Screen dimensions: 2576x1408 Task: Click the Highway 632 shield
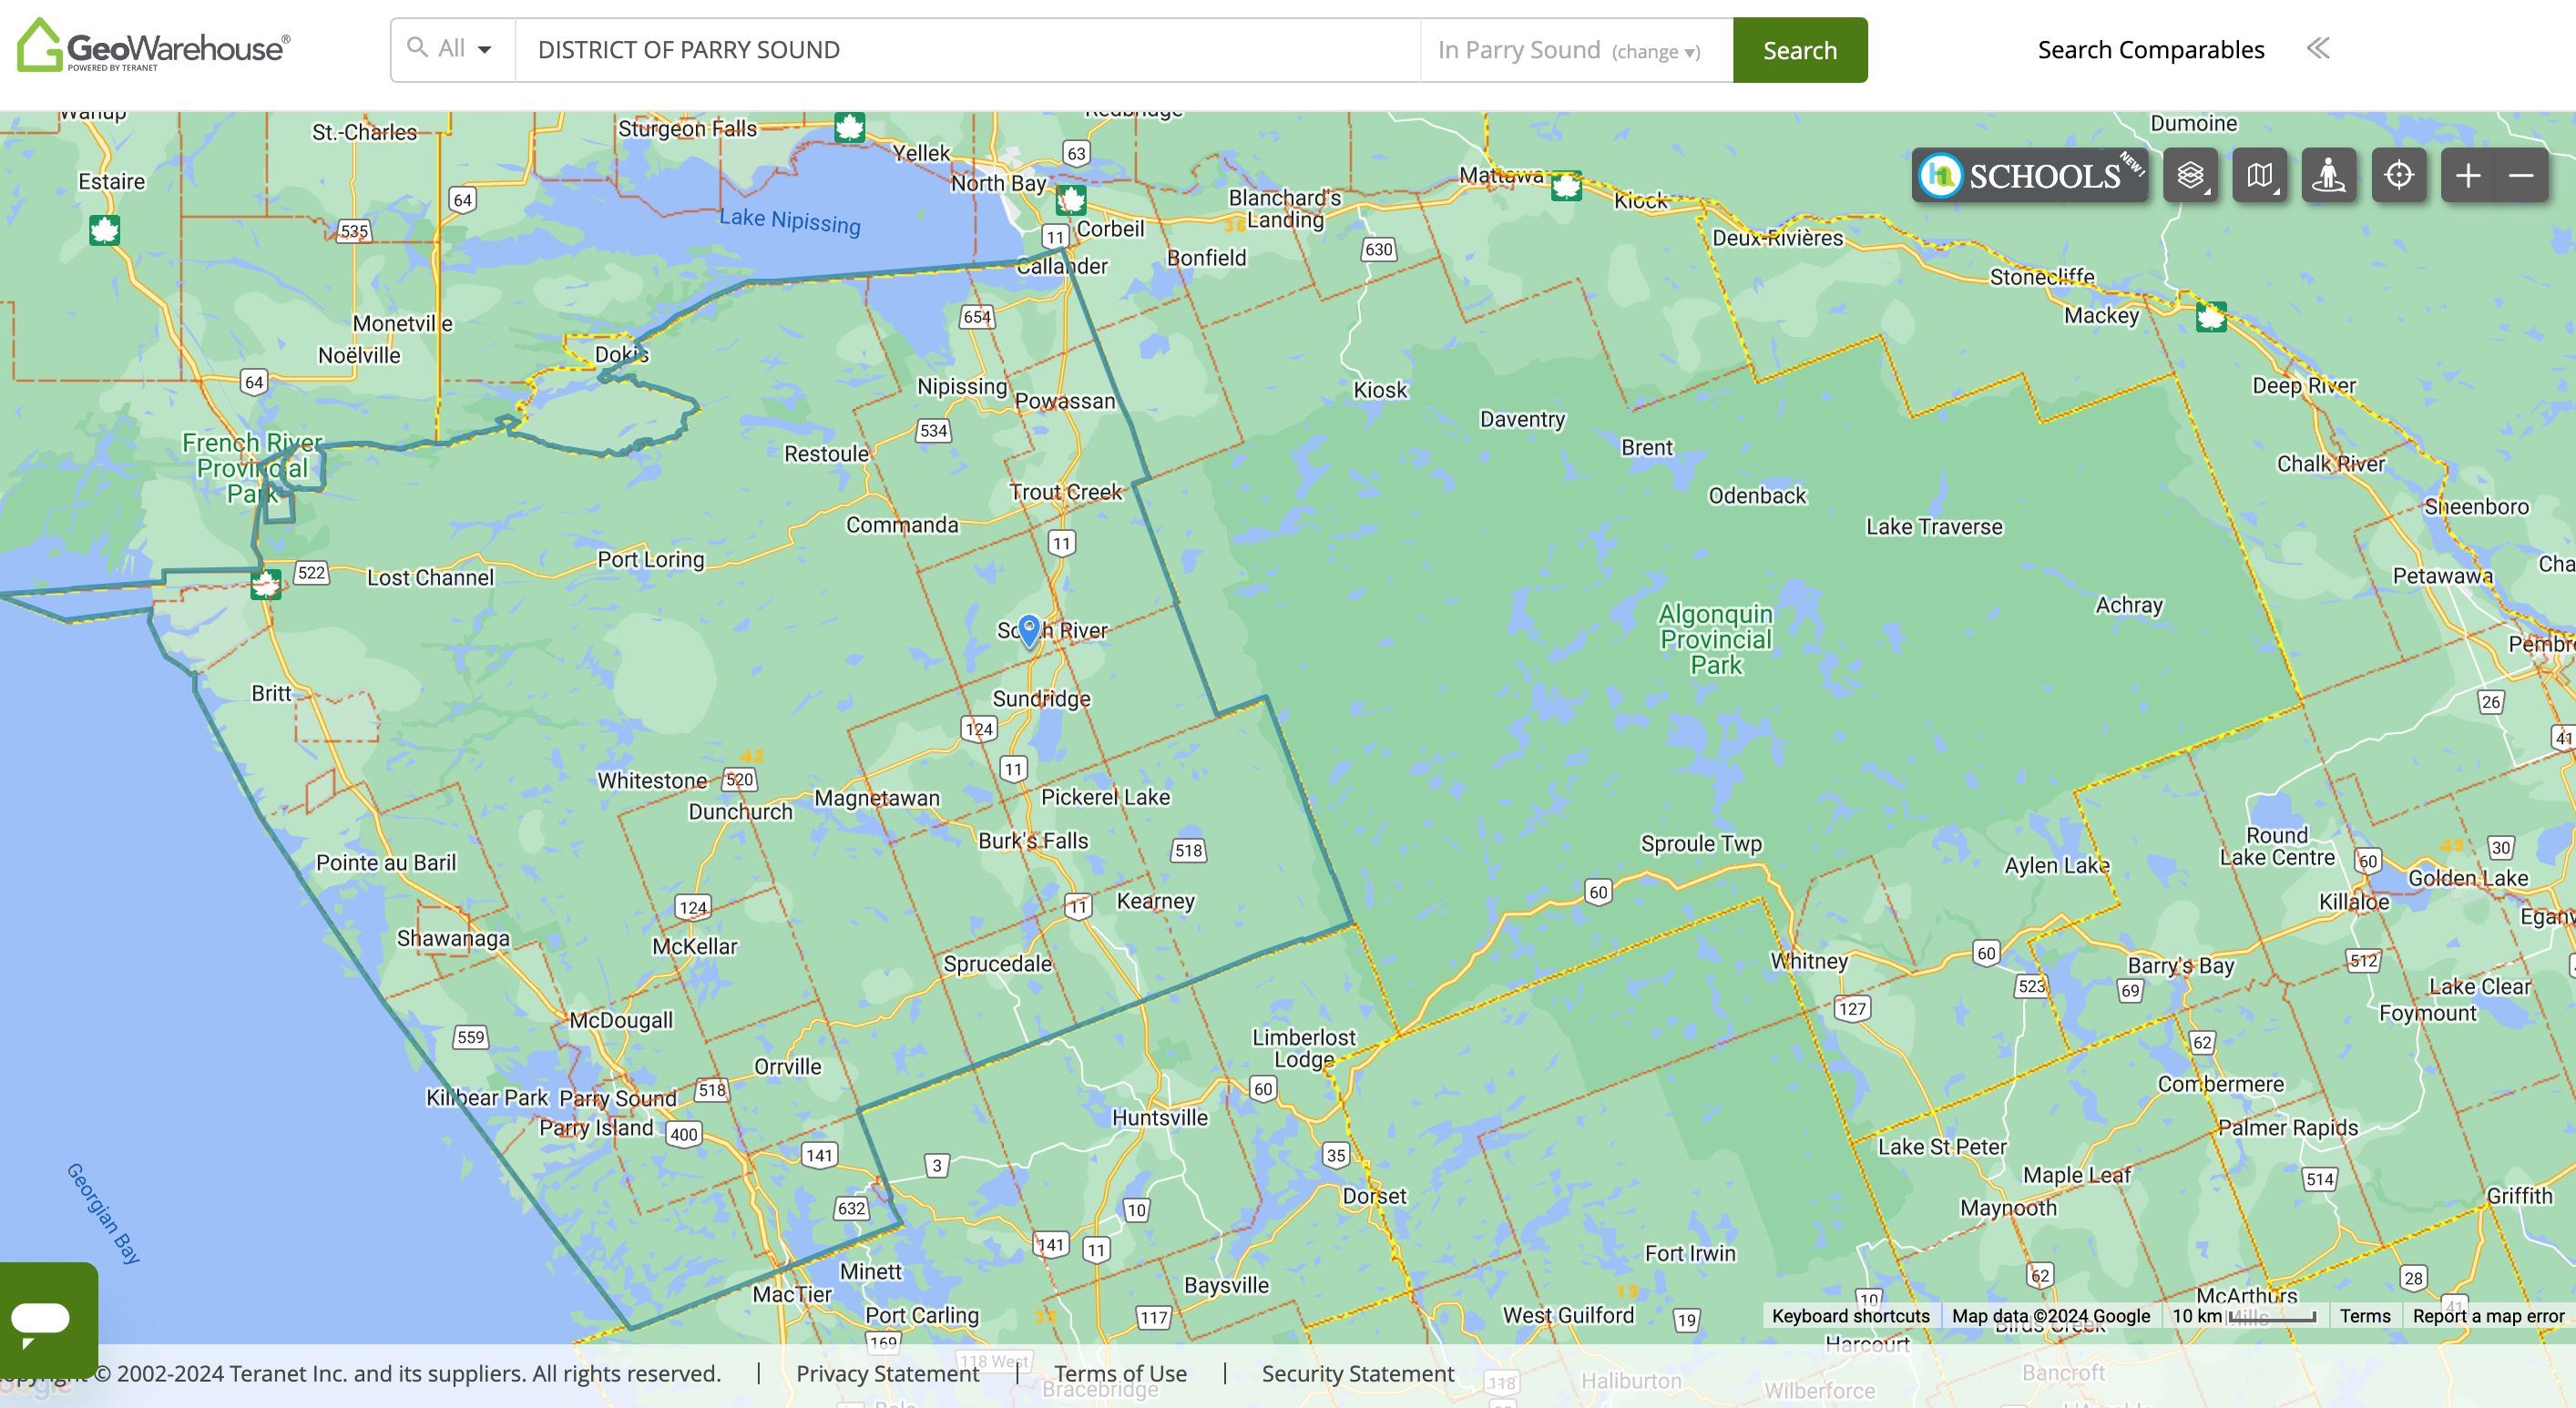[x=851, y=1208]
